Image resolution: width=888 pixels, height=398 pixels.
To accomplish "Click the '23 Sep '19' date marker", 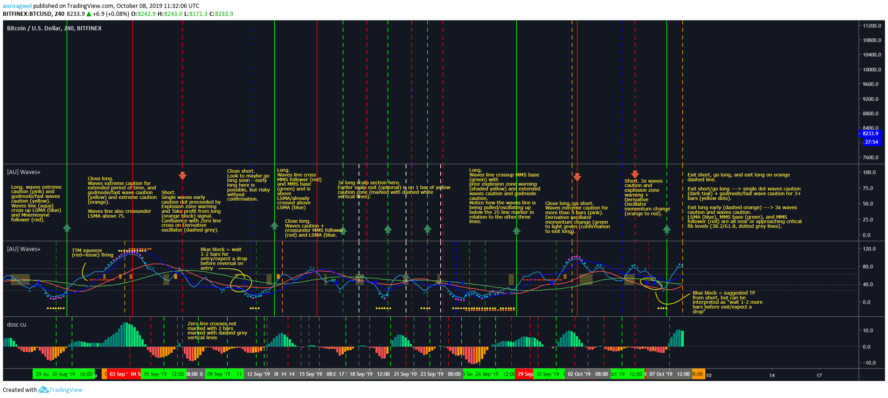I will coord(432,374).
